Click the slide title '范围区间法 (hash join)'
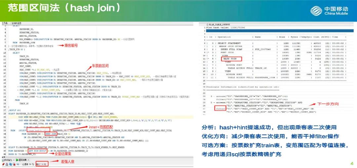The image size is (357, 168). [x=64, y=8]
